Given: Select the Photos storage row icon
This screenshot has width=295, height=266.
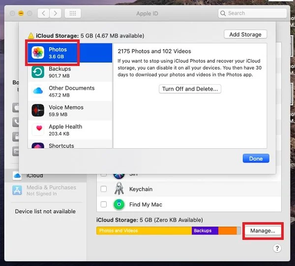Looking at the screenshot, I should (x=38, y=53).
